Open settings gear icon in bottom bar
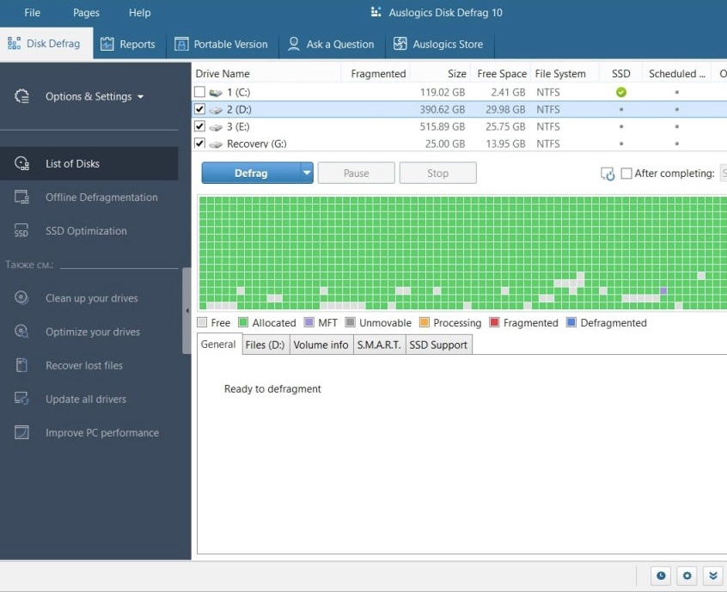The height and width of the screenshot is (592, 727). pos(687,576)
